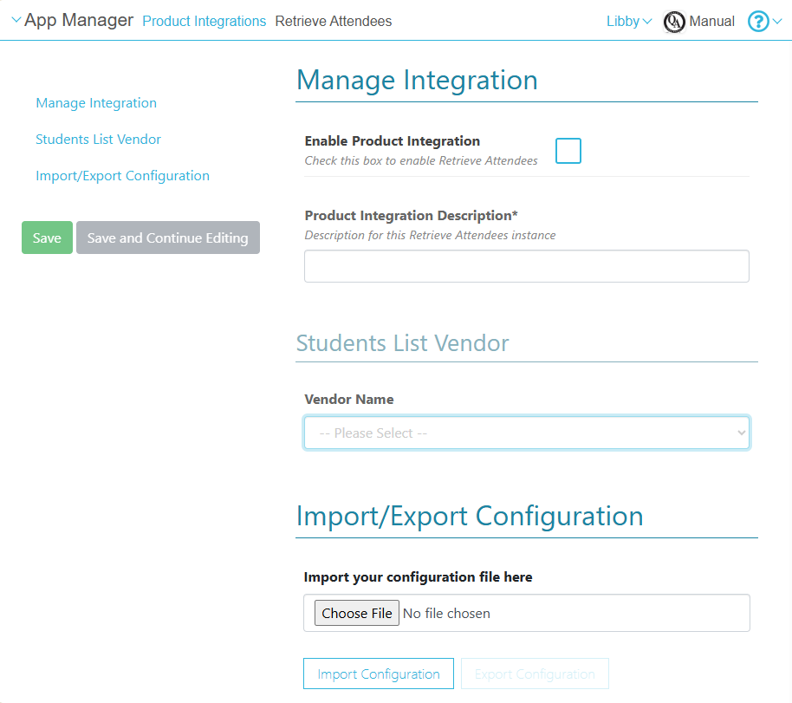Expand the chevron next to help icon
Image resolution: width=792 pixels, height=703 pixels.
[x=777, y=22]
